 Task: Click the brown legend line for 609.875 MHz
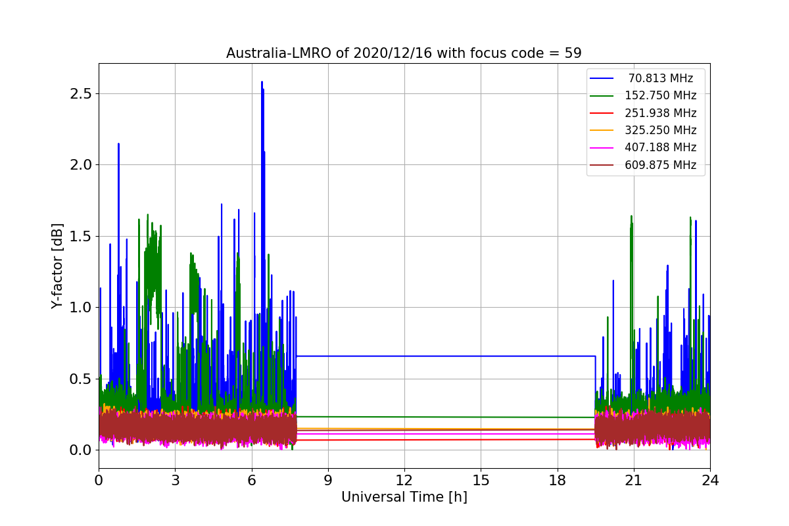[602, 165]
